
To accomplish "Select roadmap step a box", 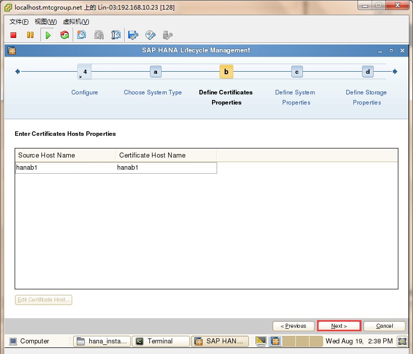I will tap(156, 72).
